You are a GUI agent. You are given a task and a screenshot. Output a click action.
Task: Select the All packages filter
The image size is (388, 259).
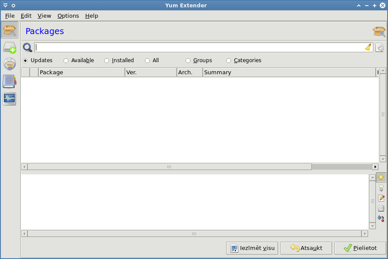point(152,60)
